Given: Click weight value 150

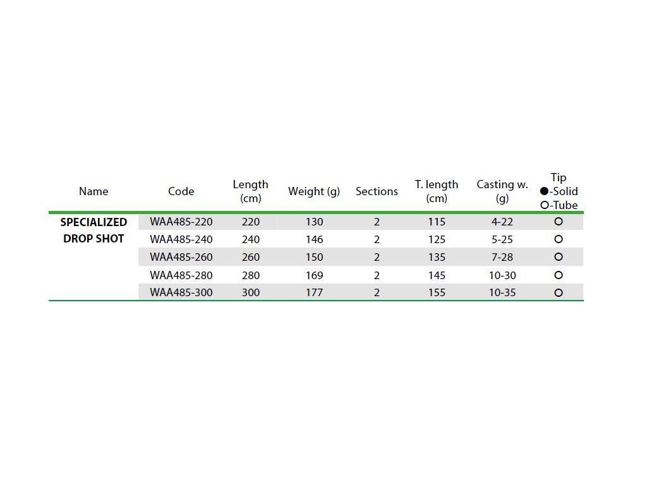Looking at the screenshot, I should click(x=314, y=258).
